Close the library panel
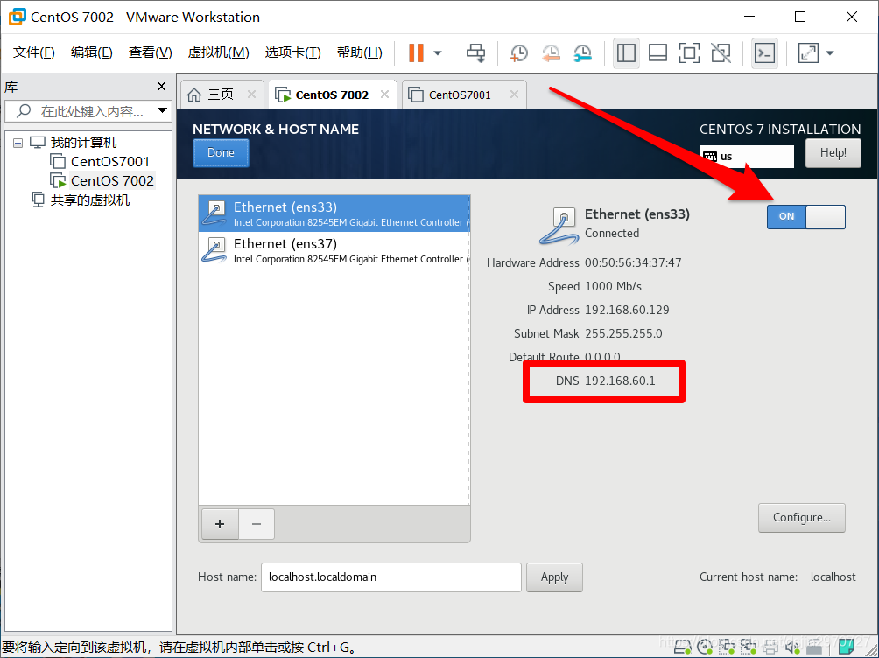This screenshot has height=658, width=879. pos(161,87)
